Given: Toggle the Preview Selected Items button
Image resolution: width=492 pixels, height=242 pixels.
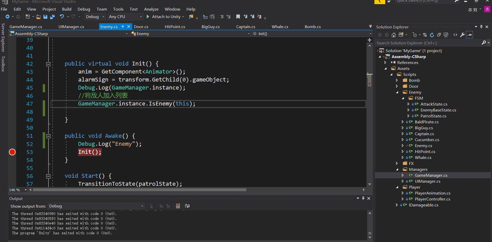Looking at the screenshot, I should 470,35.
